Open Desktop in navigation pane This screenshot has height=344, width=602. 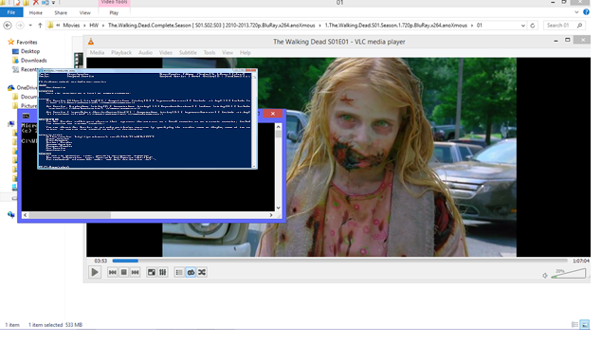click(30, 51)
